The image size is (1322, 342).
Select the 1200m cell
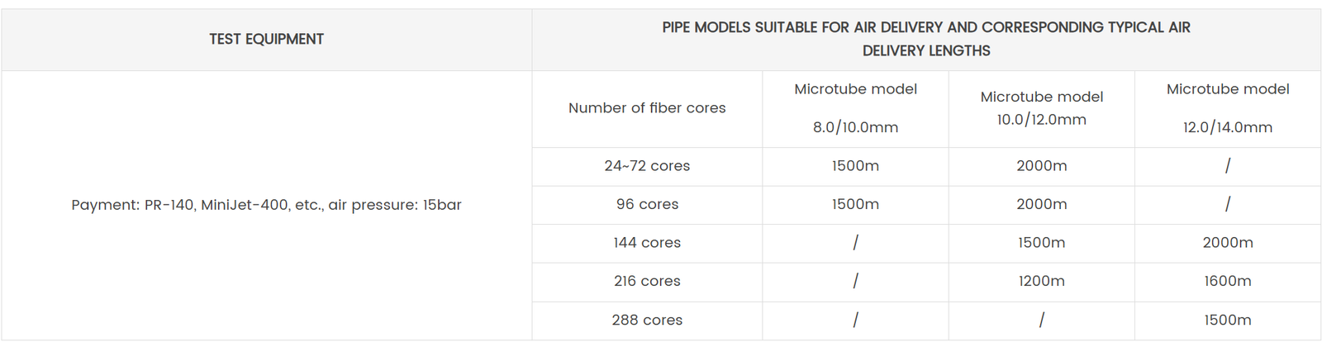pos(1041,281)
